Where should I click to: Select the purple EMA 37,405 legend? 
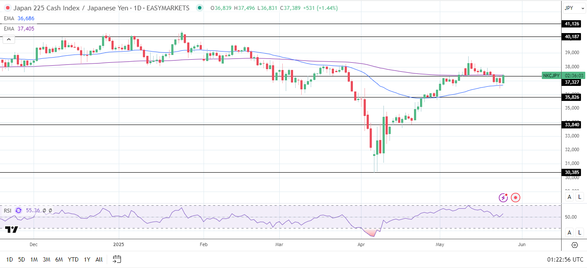(19, 29)
